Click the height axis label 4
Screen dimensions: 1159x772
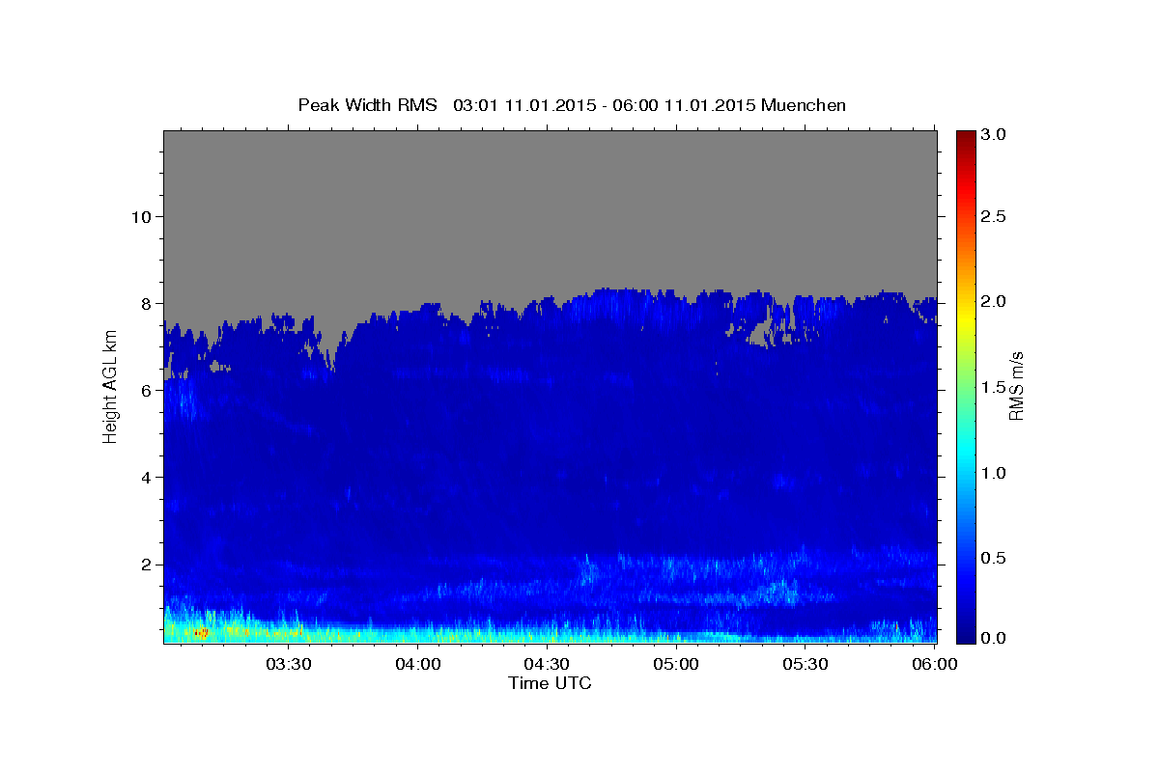pos(145,477)
